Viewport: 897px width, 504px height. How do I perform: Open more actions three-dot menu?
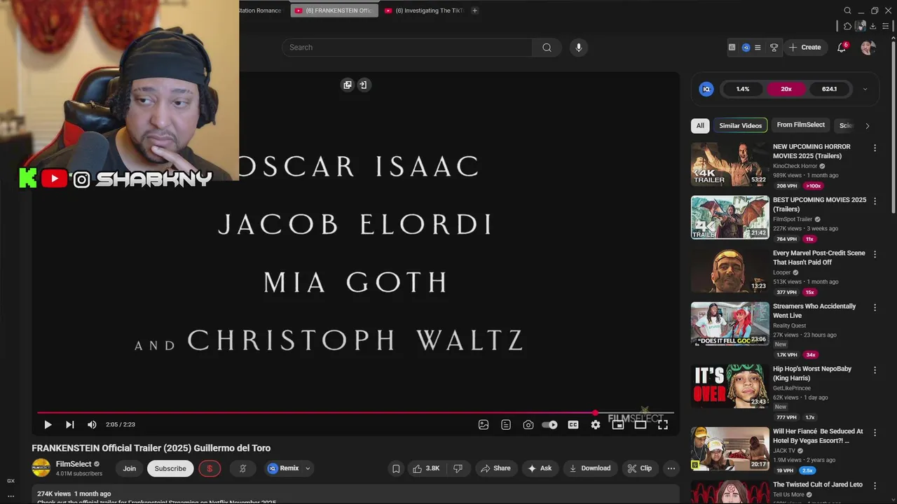coord(671,468)
